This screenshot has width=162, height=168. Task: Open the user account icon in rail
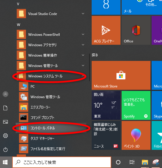[x=5, y=94]
